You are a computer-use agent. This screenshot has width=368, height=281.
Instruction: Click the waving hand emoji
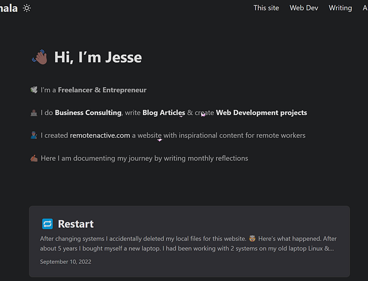(40, 58)
